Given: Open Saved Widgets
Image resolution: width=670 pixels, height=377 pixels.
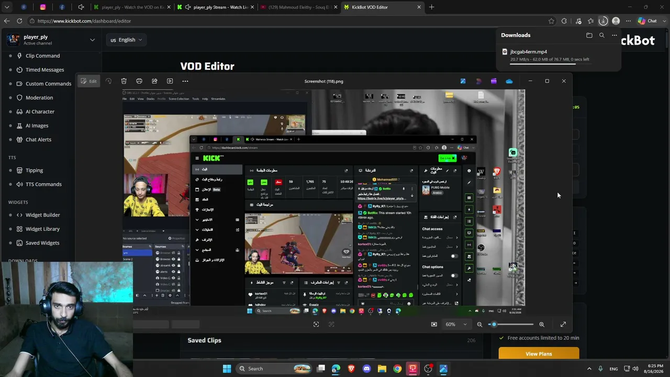Looking at the screenshot, I should [x=42, y=243].
